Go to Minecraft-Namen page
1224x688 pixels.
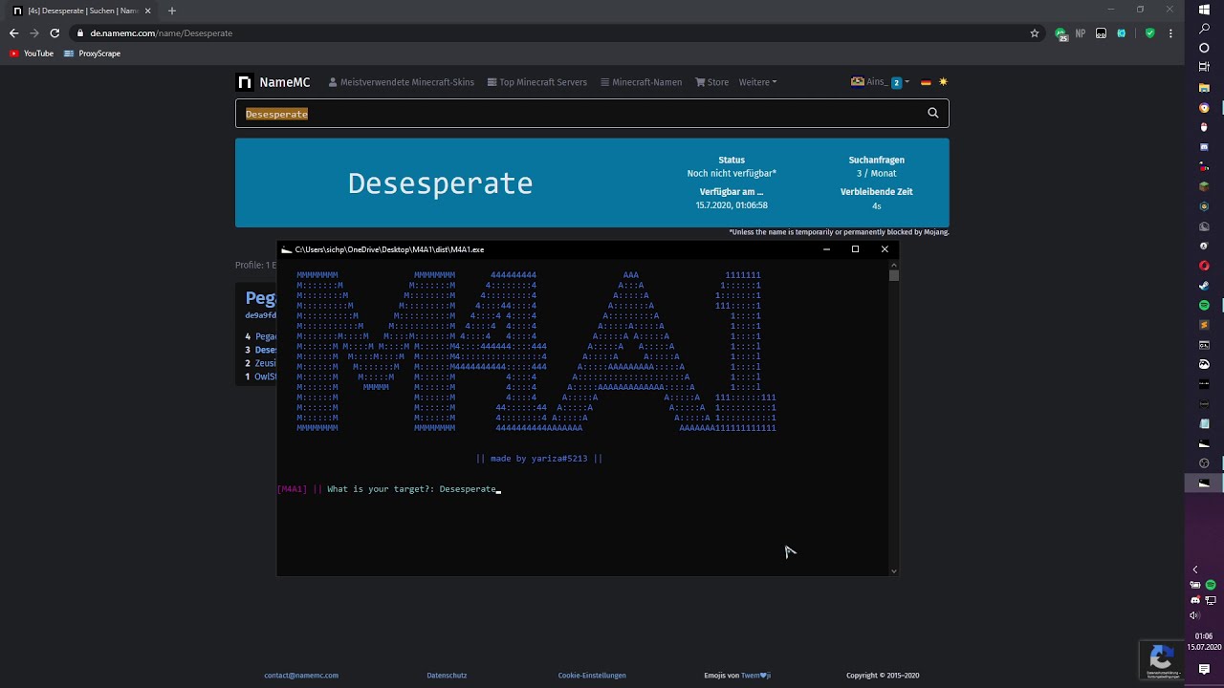tap(642, 82)
